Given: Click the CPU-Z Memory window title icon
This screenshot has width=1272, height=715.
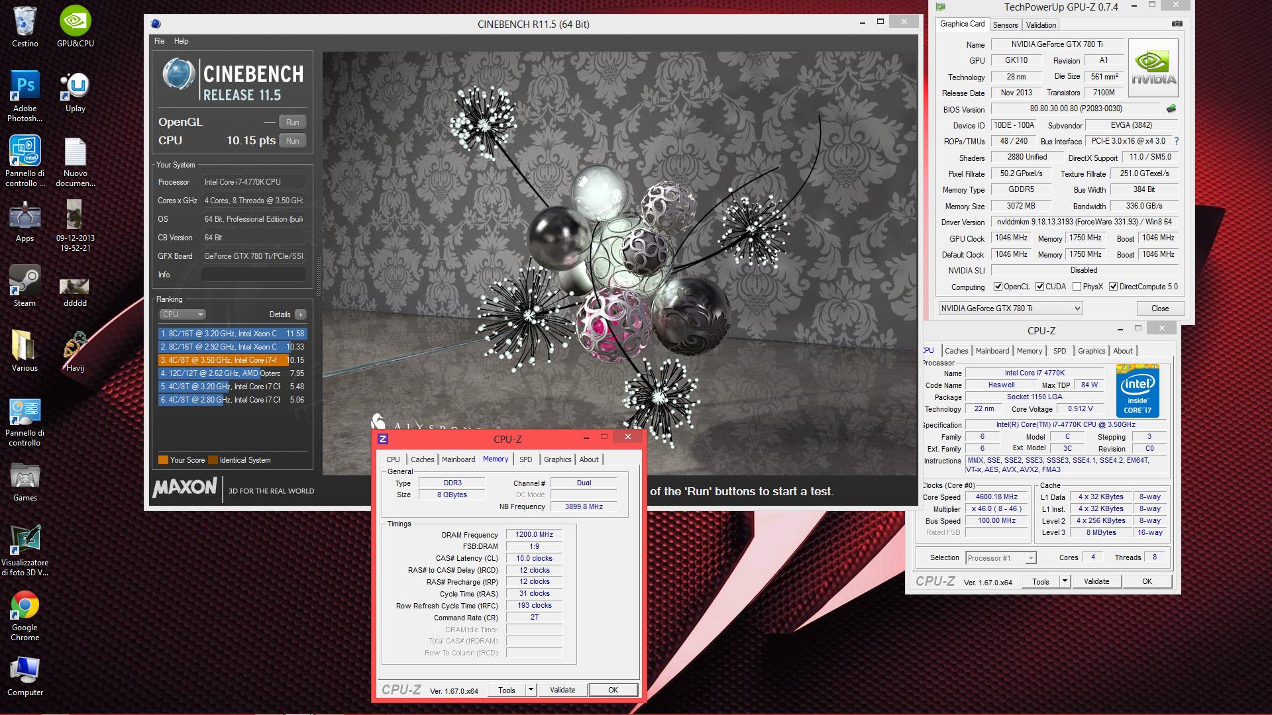Looking at the screenshot, I should click(x=383, y=439).
